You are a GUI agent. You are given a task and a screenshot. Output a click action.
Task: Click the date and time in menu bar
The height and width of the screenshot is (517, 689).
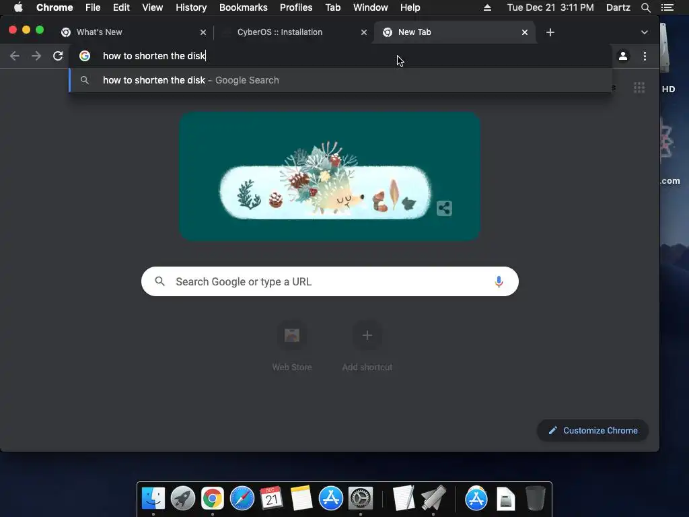coord(550,7)
